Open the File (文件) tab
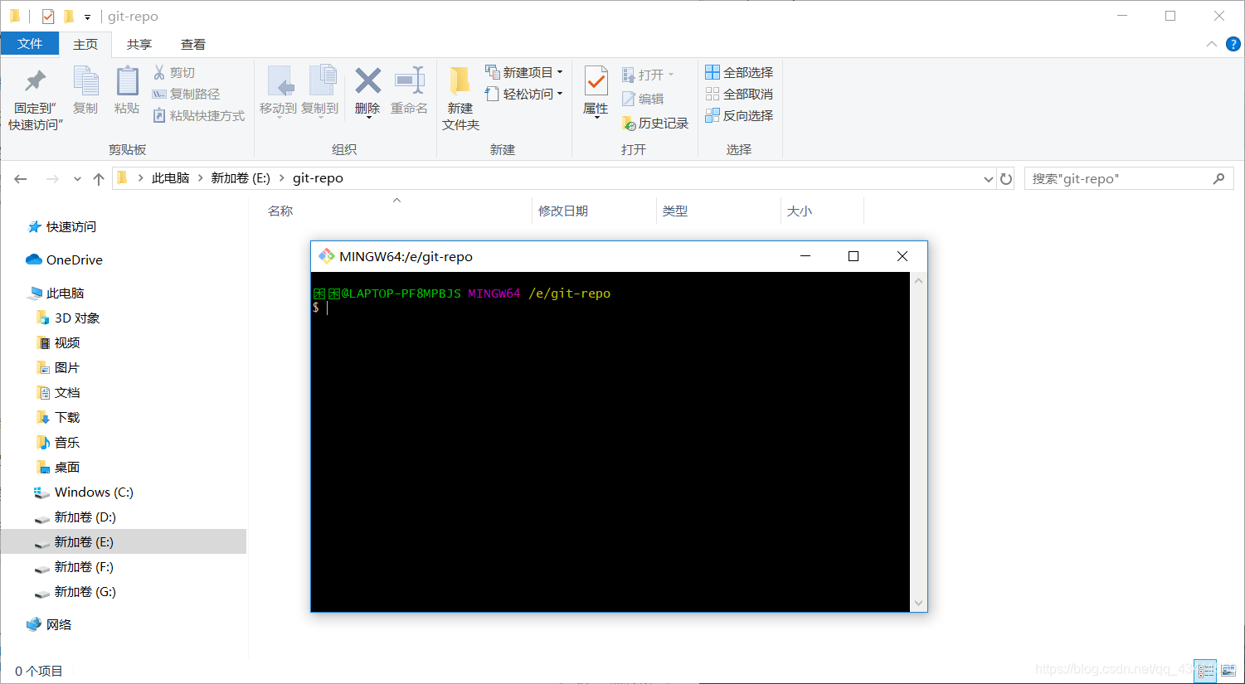 (x=30, y=44)
